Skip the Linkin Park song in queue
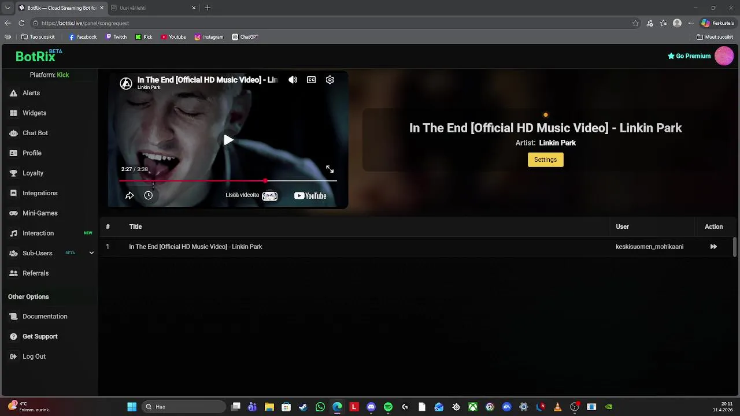 click(713, 247)
